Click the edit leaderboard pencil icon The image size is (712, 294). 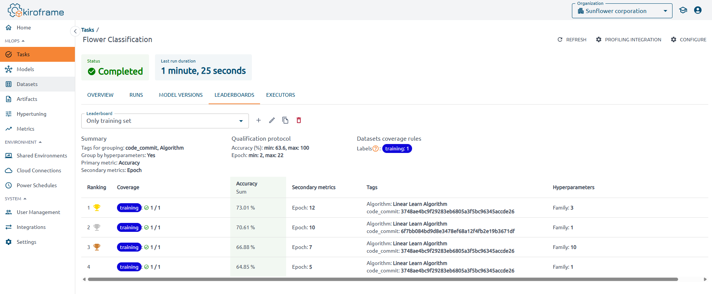pyautogui.click(x=272, y=120)
